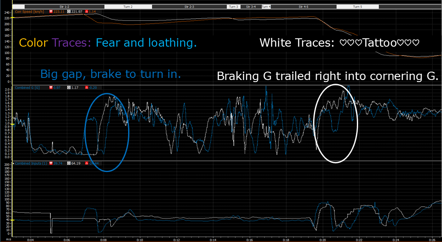The width and height of the screenshot is (442, 242).
Task: Click the Combined G value 0.97
Action: [x=57, y=87]
